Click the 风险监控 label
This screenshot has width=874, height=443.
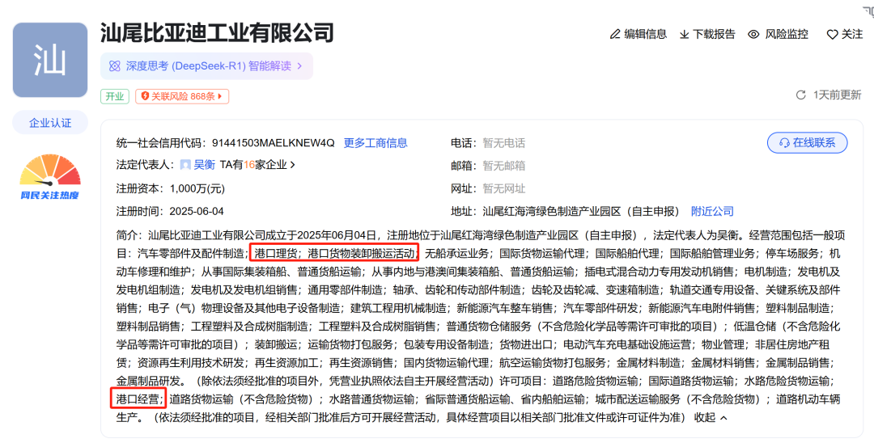[x=787, y=35]
